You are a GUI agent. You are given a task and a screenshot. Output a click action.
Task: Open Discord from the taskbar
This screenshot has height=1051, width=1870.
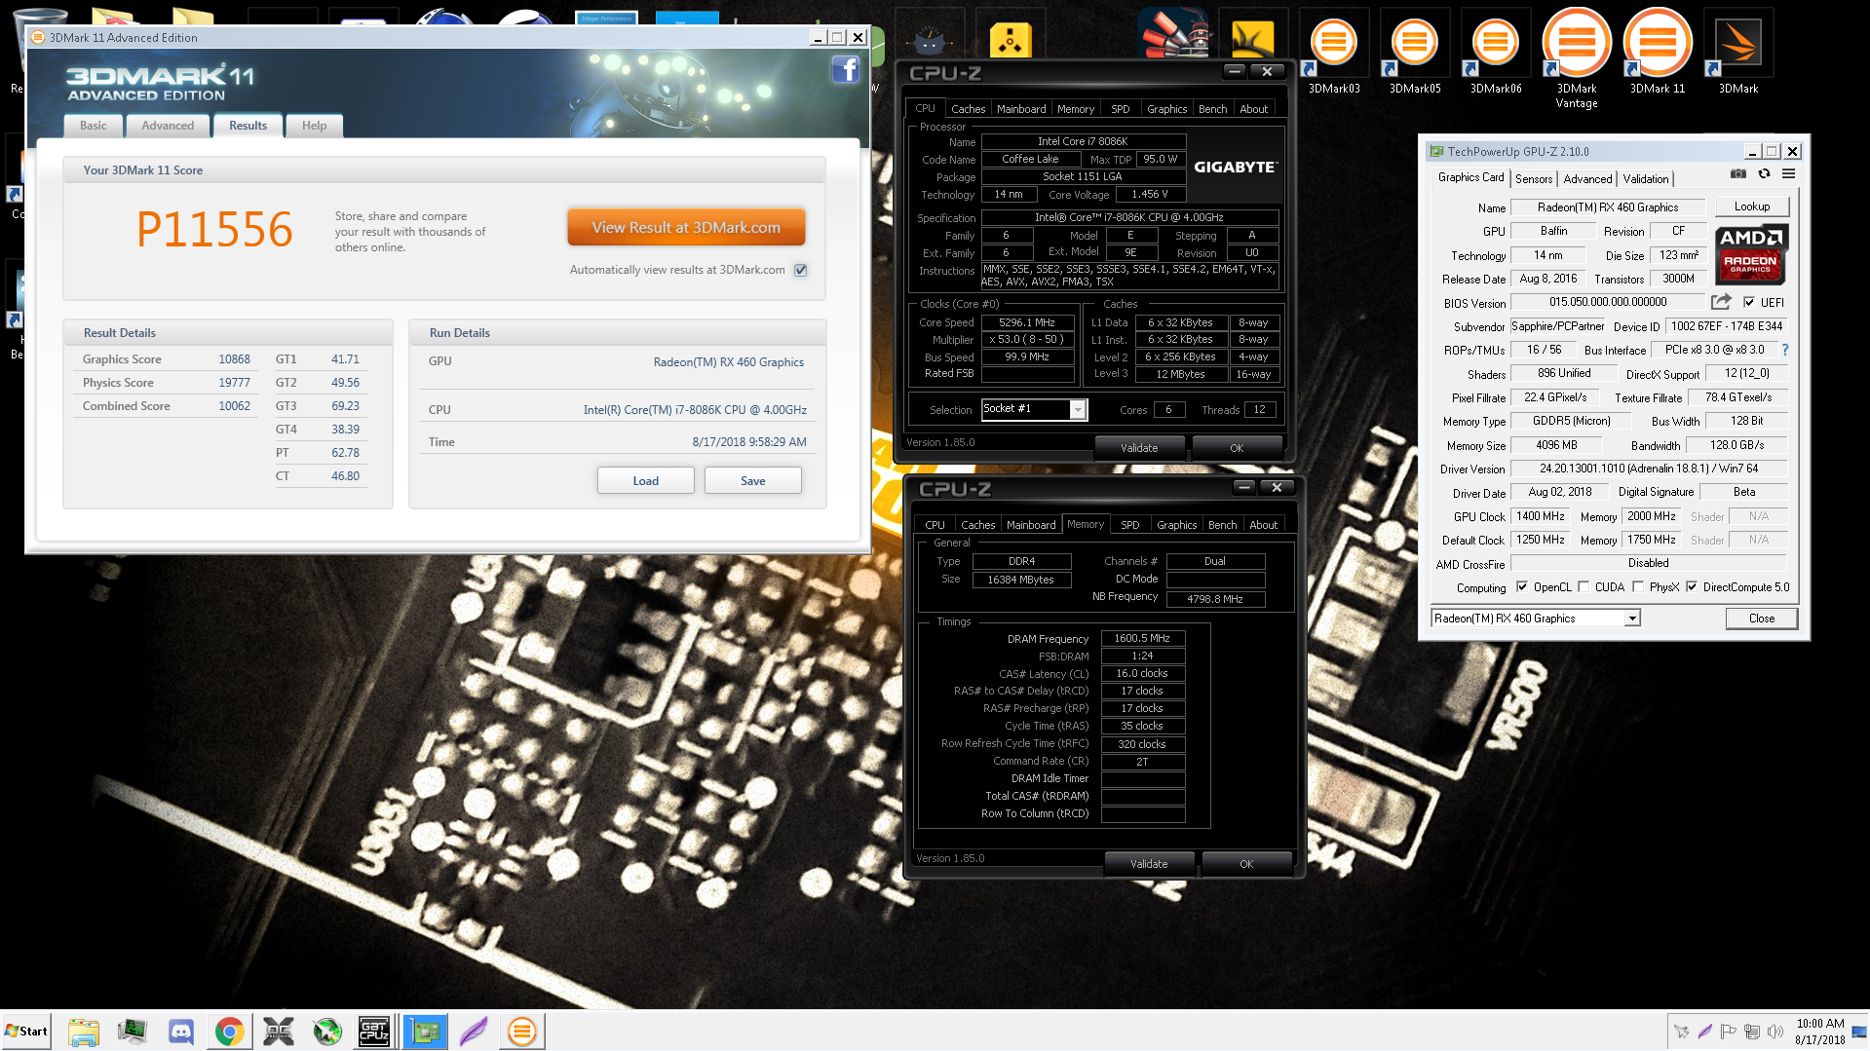pyautogui.click(x=181, y=1032)
